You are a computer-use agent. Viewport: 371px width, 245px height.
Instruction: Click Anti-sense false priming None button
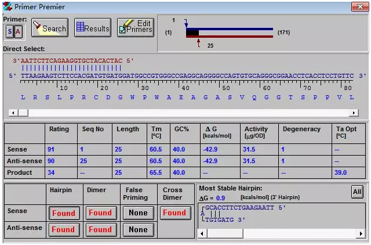(x=138, y=229)
